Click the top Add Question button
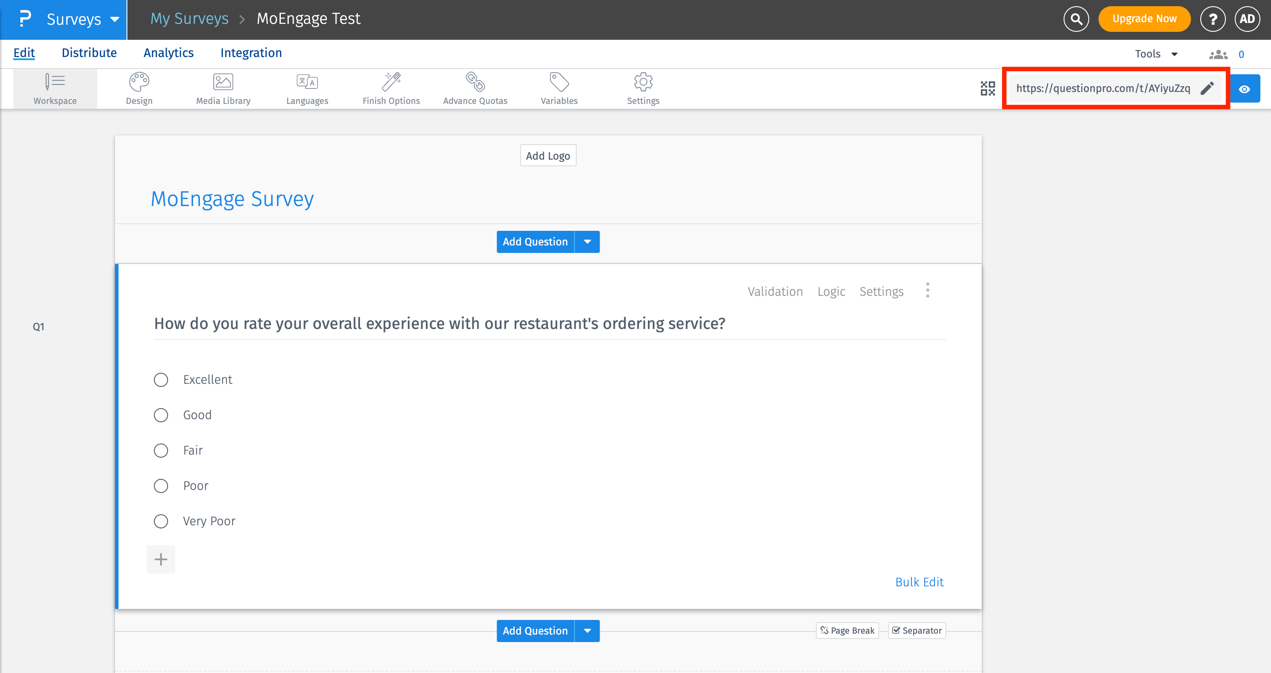 (x=536, y=242)
